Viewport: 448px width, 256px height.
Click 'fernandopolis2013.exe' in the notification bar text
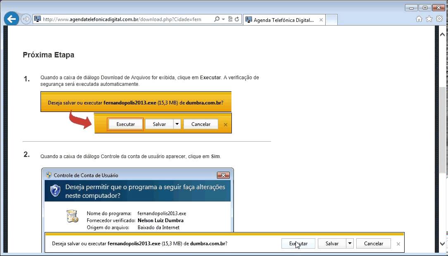(134, 244)
